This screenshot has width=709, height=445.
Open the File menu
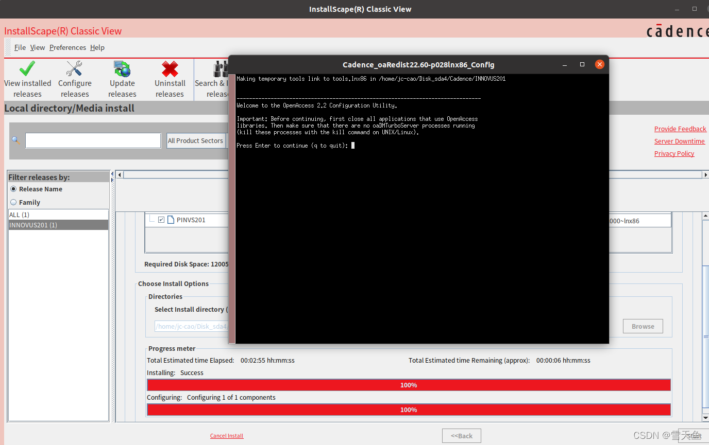pos(20,47)
